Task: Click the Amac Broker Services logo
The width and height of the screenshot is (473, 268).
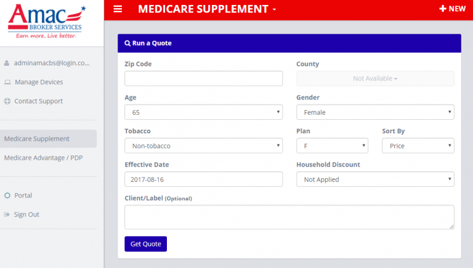Action: (47, 21)
